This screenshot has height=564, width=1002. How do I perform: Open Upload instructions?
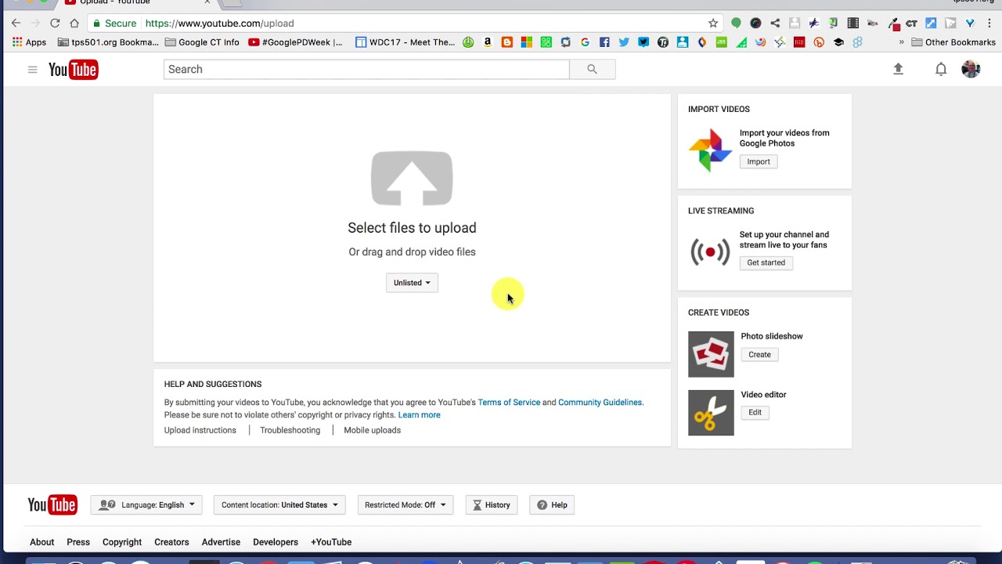click(200, 430)
